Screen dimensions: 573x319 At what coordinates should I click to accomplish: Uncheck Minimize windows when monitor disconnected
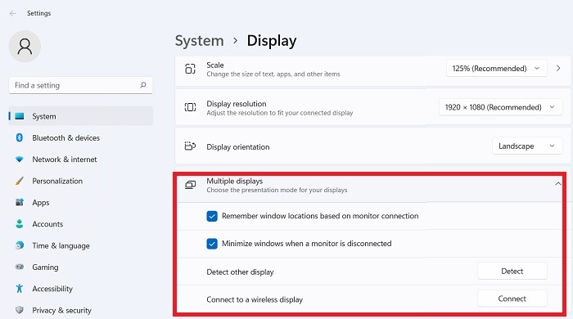click(212, 244)
